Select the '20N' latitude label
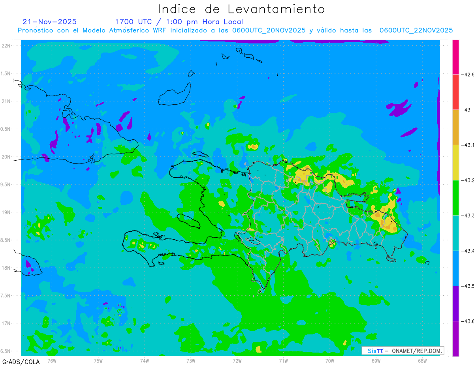Screen dimensions: 474x366 pos(6,157)
